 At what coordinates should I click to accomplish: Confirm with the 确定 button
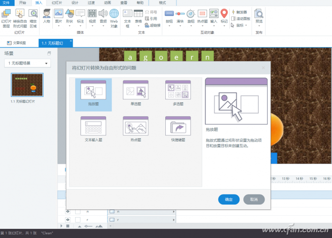point(229,199)
